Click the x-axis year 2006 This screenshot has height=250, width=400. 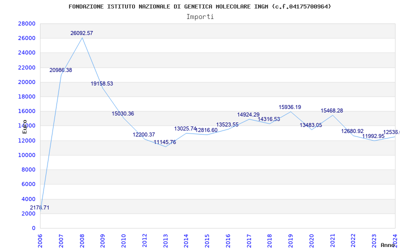(40, 241)
